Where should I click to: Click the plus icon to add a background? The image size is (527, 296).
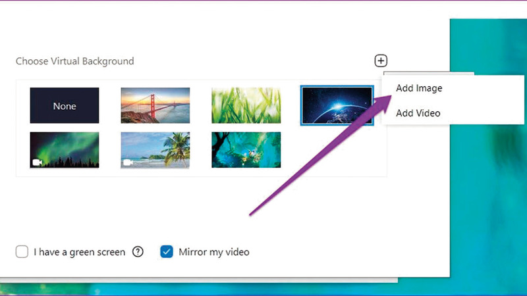click(381, 61)
